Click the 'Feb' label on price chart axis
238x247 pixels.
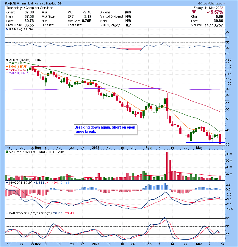(x=148, y=148)
